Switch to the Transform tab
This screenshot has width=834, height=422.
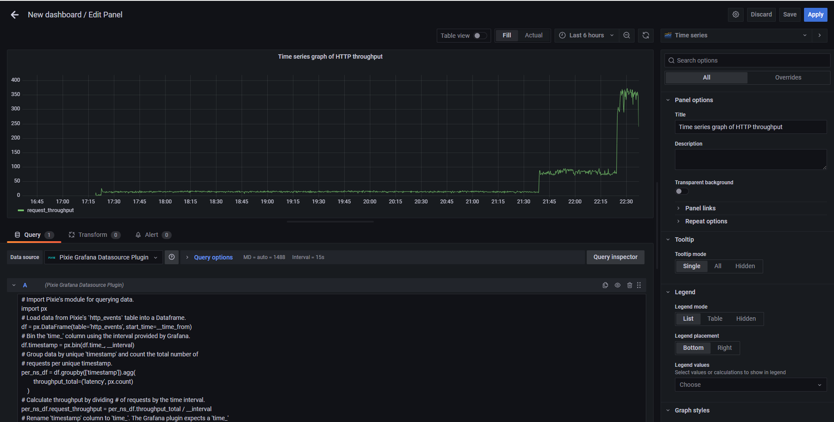click(x=94, y=235)
